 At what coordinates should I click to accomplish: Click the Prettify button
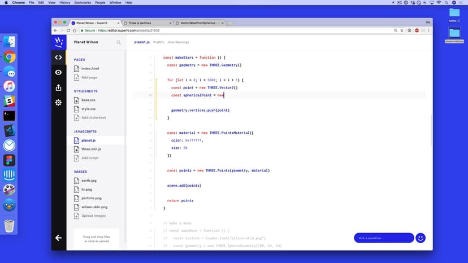[x=159, y=42]
